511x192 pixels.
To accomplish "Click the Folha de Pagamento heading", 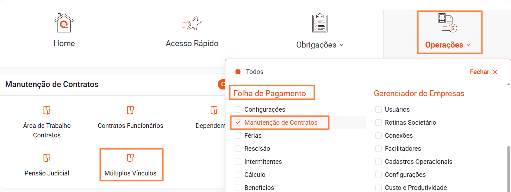I will click(270, 93).
